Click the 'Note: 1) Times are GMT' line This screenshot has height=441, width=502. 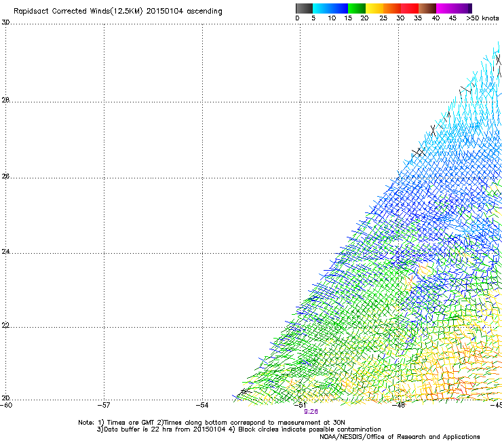click(x=211, y=423)
